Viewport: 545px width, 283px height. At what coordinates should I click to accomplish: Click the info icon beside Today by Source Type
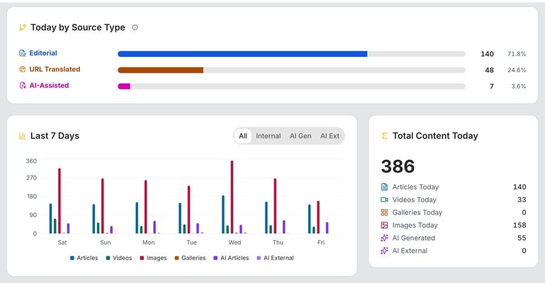coord(135,27)
